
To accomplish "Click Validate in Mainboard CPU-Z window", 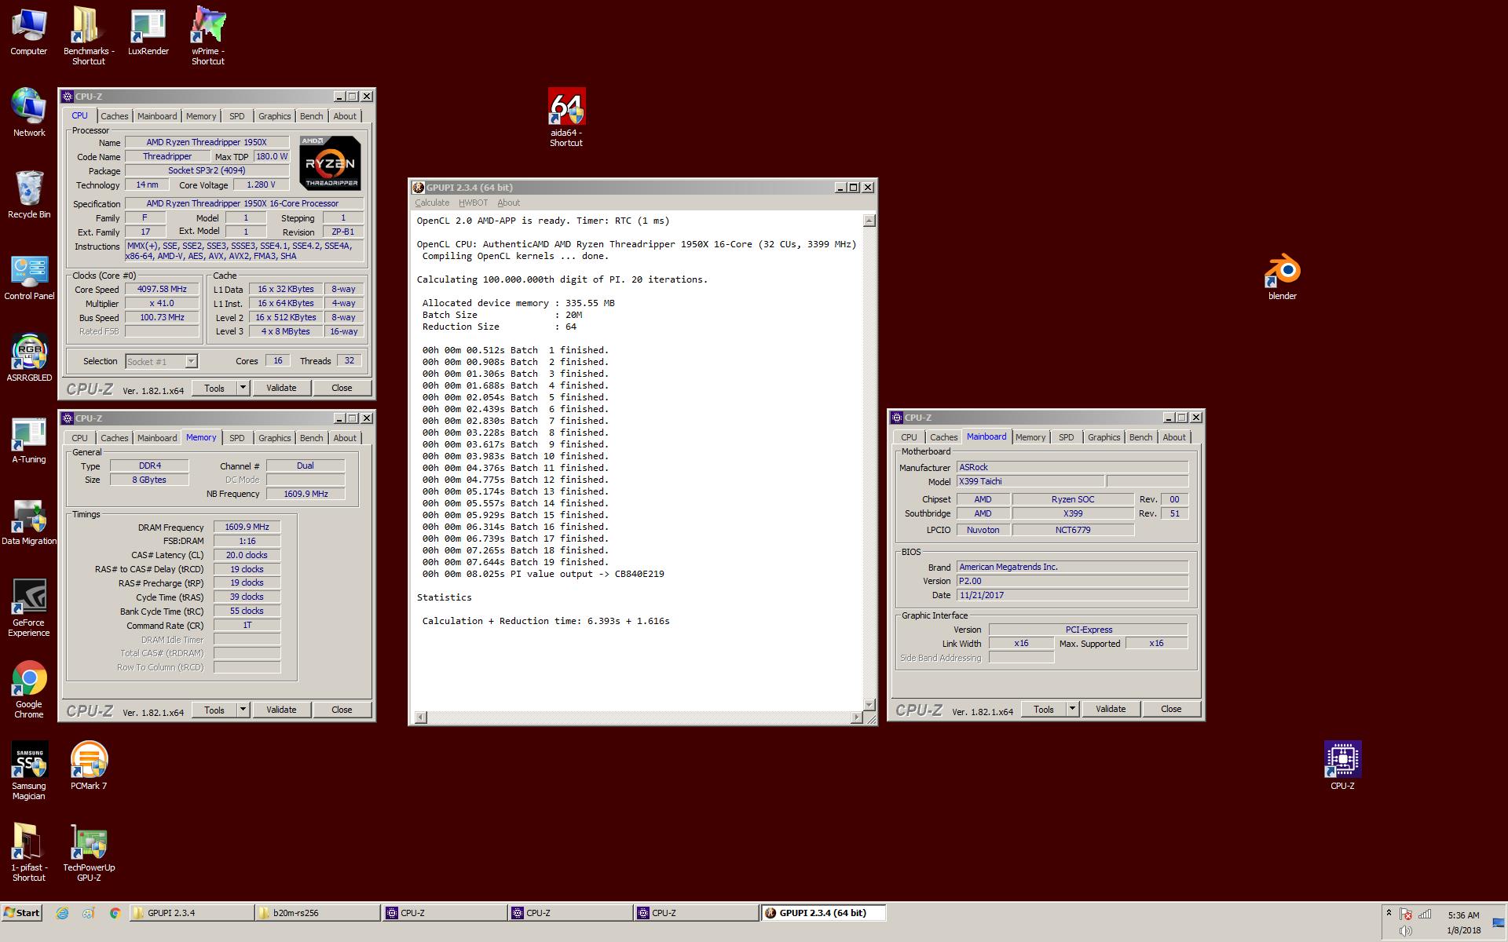I will pos(1111,709).
